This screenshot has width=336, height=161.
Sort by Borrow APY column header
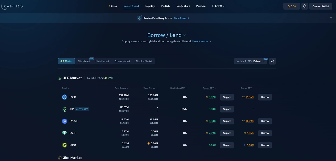click(247, 88)
